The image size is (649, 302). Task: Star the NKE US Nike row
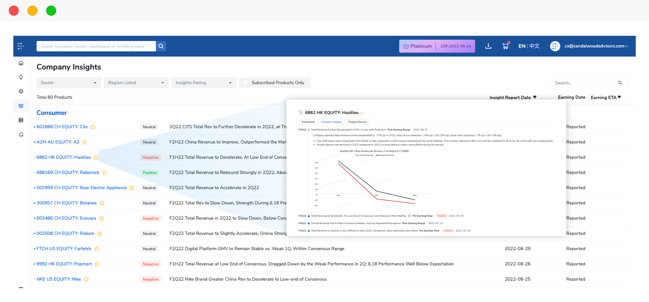pos(86,279)
